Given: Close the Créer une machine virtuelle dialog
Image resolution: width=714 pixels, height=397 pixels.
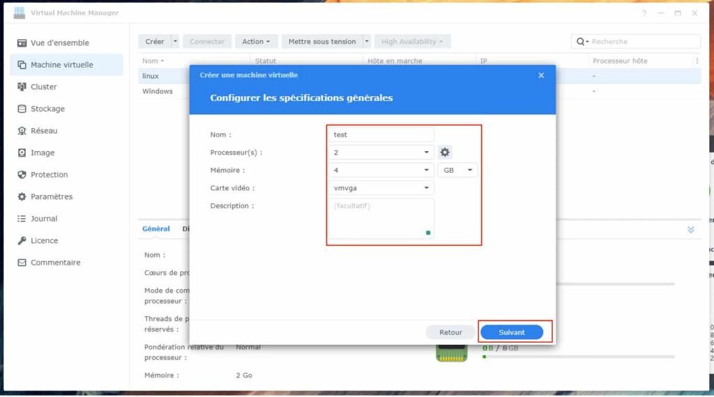Looking at the screenshot, I should pyautogui.click(x=541, y=75).
